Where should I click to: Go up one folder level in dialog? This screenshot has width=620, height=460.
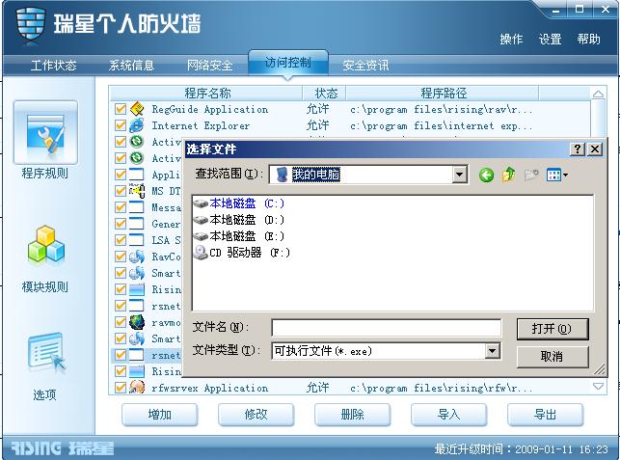click(509, 175)
